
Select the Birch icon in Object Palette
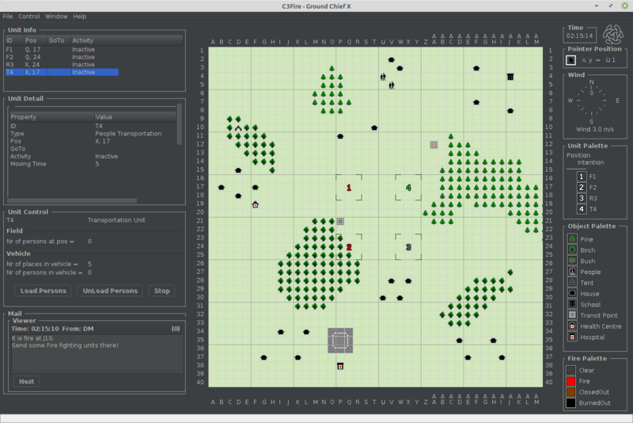tap(573, 250)
